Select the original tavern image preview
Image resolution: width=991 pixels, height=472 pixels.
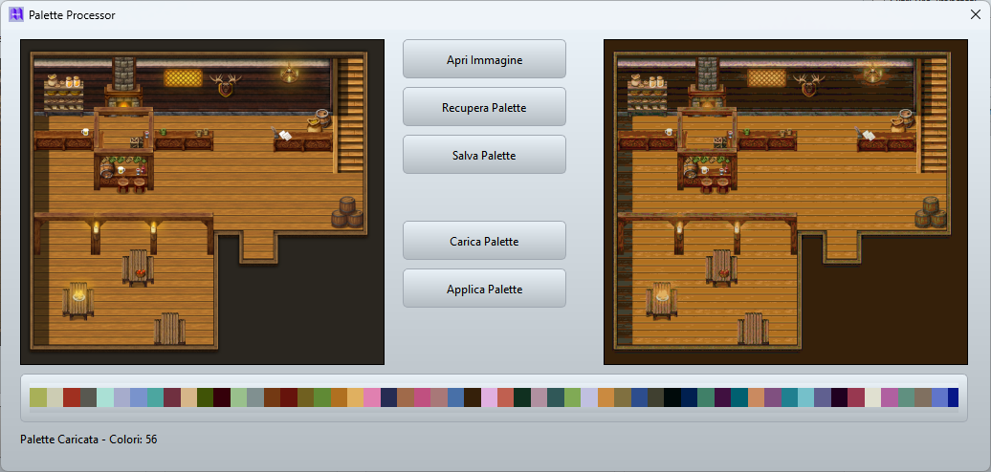click(x=202, y=202)
